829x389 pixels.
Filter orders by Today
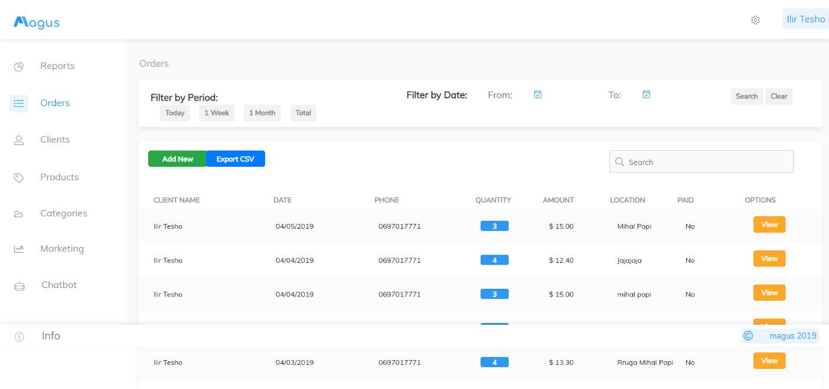[175, 113]
